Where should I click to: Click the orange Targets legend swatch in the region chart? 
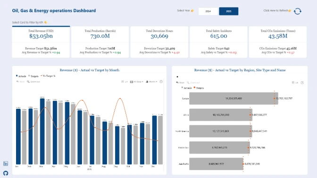[x=194, y=88]
